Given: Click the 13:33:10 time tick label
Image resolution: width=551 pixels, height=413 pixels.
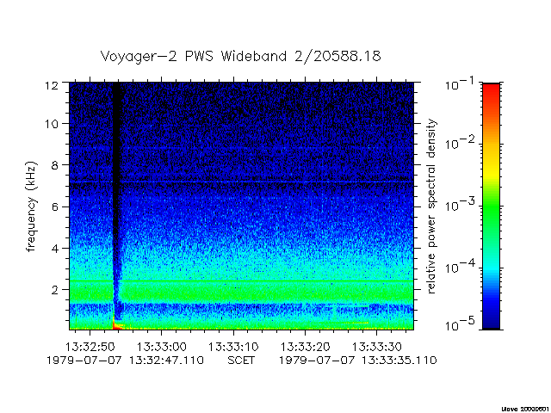Looking at the screenshot, I should click(x=233, y=347).
